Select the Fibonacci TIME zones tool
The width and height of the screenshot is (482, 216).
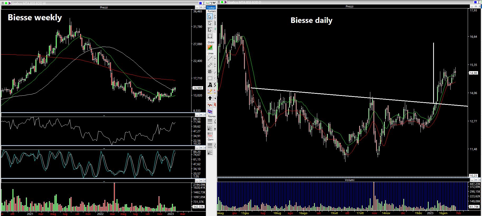click(210, 135)
